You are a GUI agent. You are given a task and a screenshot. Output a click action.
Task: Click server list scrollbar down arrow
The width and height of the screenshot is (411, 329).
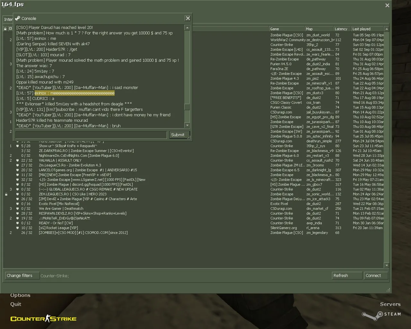click(x=386, y=265)
